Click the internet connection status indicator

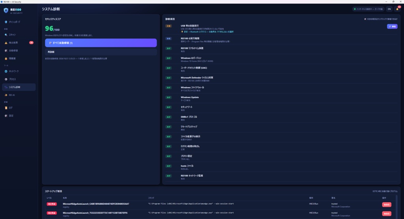point(368,9)
